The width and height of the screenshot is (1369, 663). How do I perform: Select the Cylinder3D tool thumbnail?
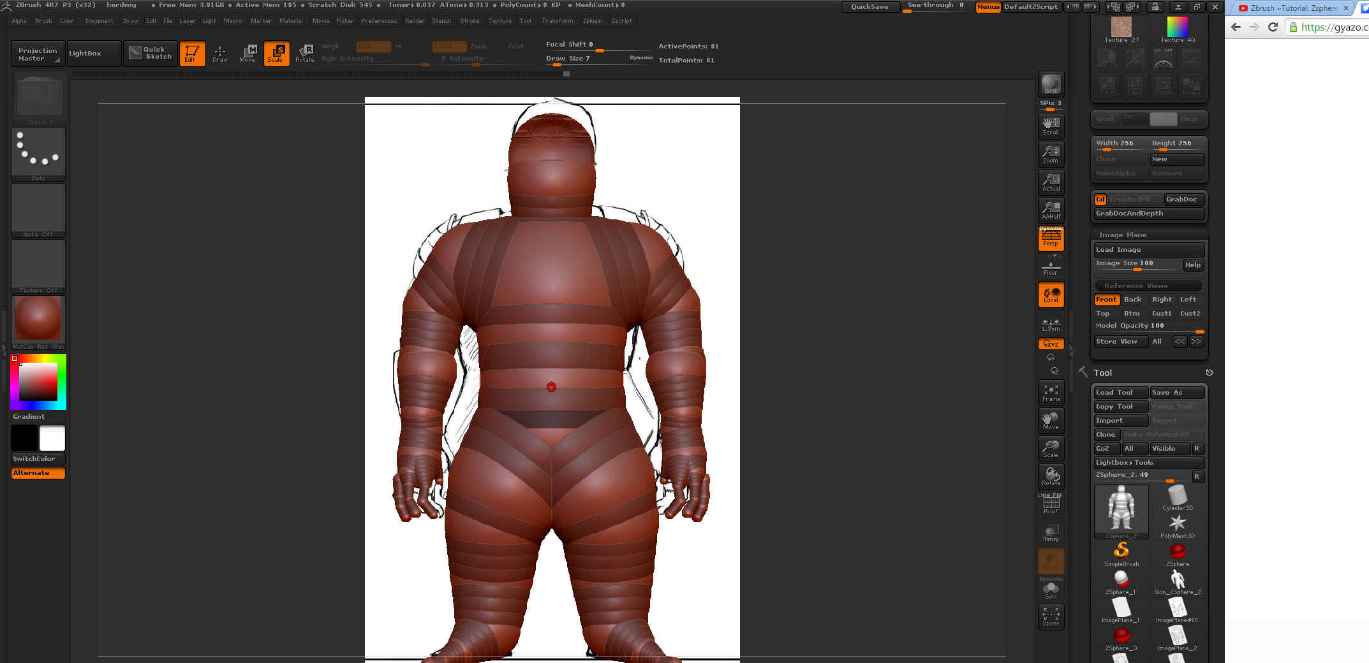pyautogui.click(x=1177, y=497)
